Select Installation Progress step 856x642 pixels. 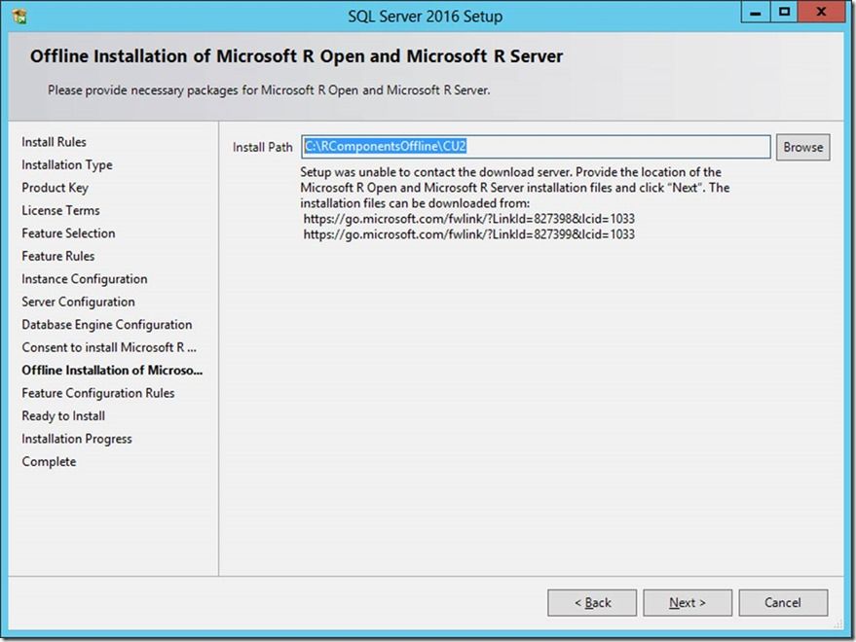pos(77,439)
